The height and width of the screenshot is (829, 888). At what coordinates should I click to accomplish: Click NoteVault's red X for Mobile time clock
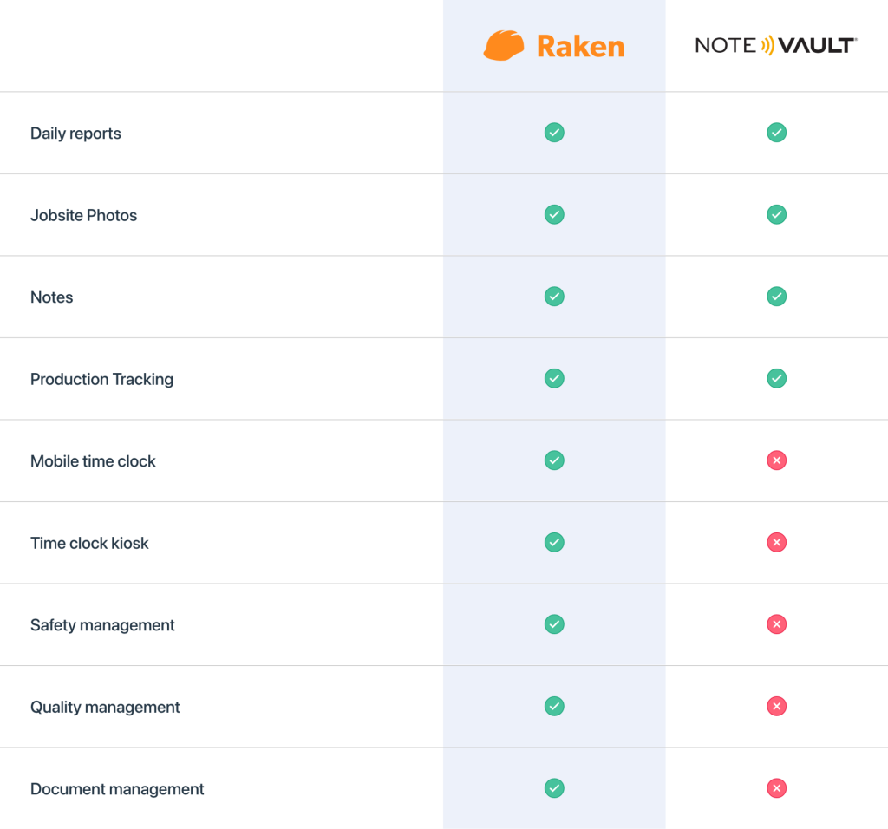pyautogui.click(x=777, y=460)
